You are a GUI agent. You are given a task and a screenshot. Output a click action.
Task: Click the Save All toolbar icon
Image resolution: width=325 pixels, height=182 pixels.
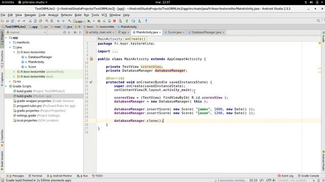[8, 21]
